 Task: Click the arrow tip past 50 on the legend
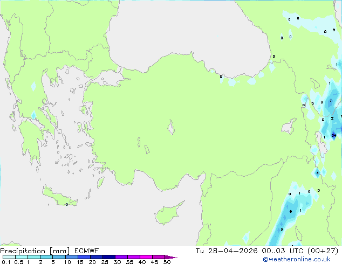point(171,257)
